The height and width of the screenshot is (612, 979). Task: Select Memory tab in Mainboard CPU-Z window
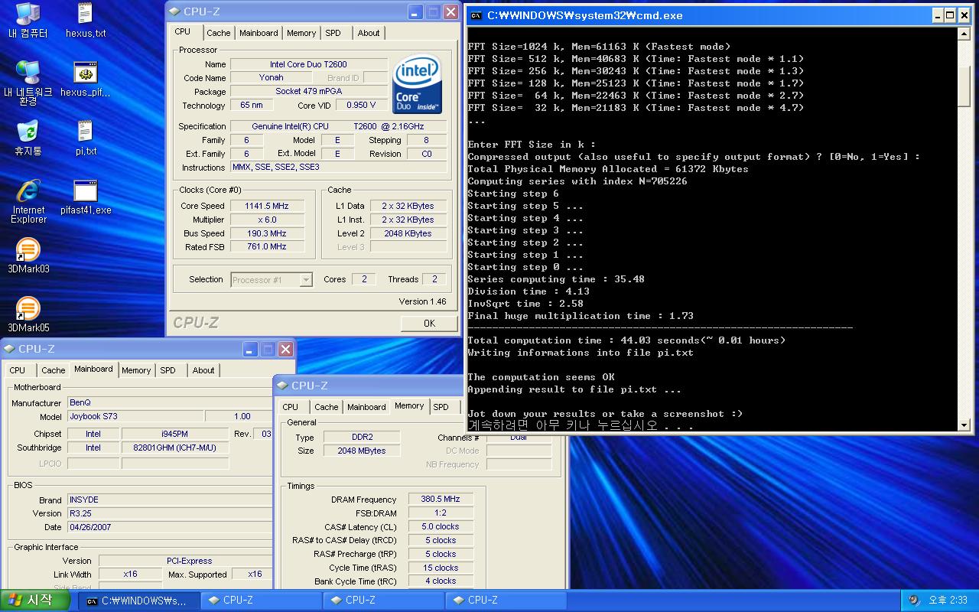tap(136, 370)
